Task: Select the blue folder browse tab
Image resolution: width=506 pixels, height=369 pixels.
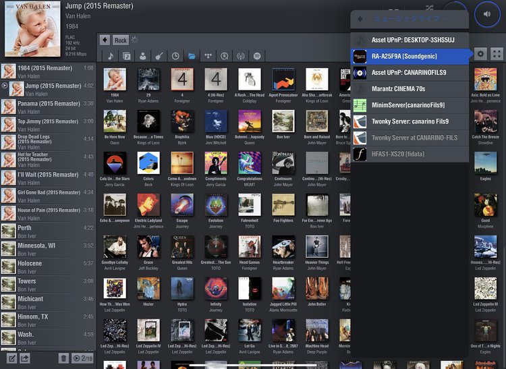Action: tap(192, 56)
